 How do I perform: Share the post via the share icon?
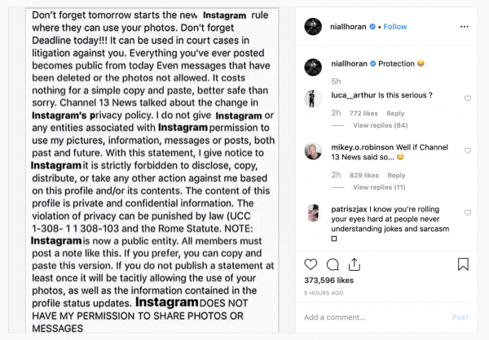click(x=355, y=264)
